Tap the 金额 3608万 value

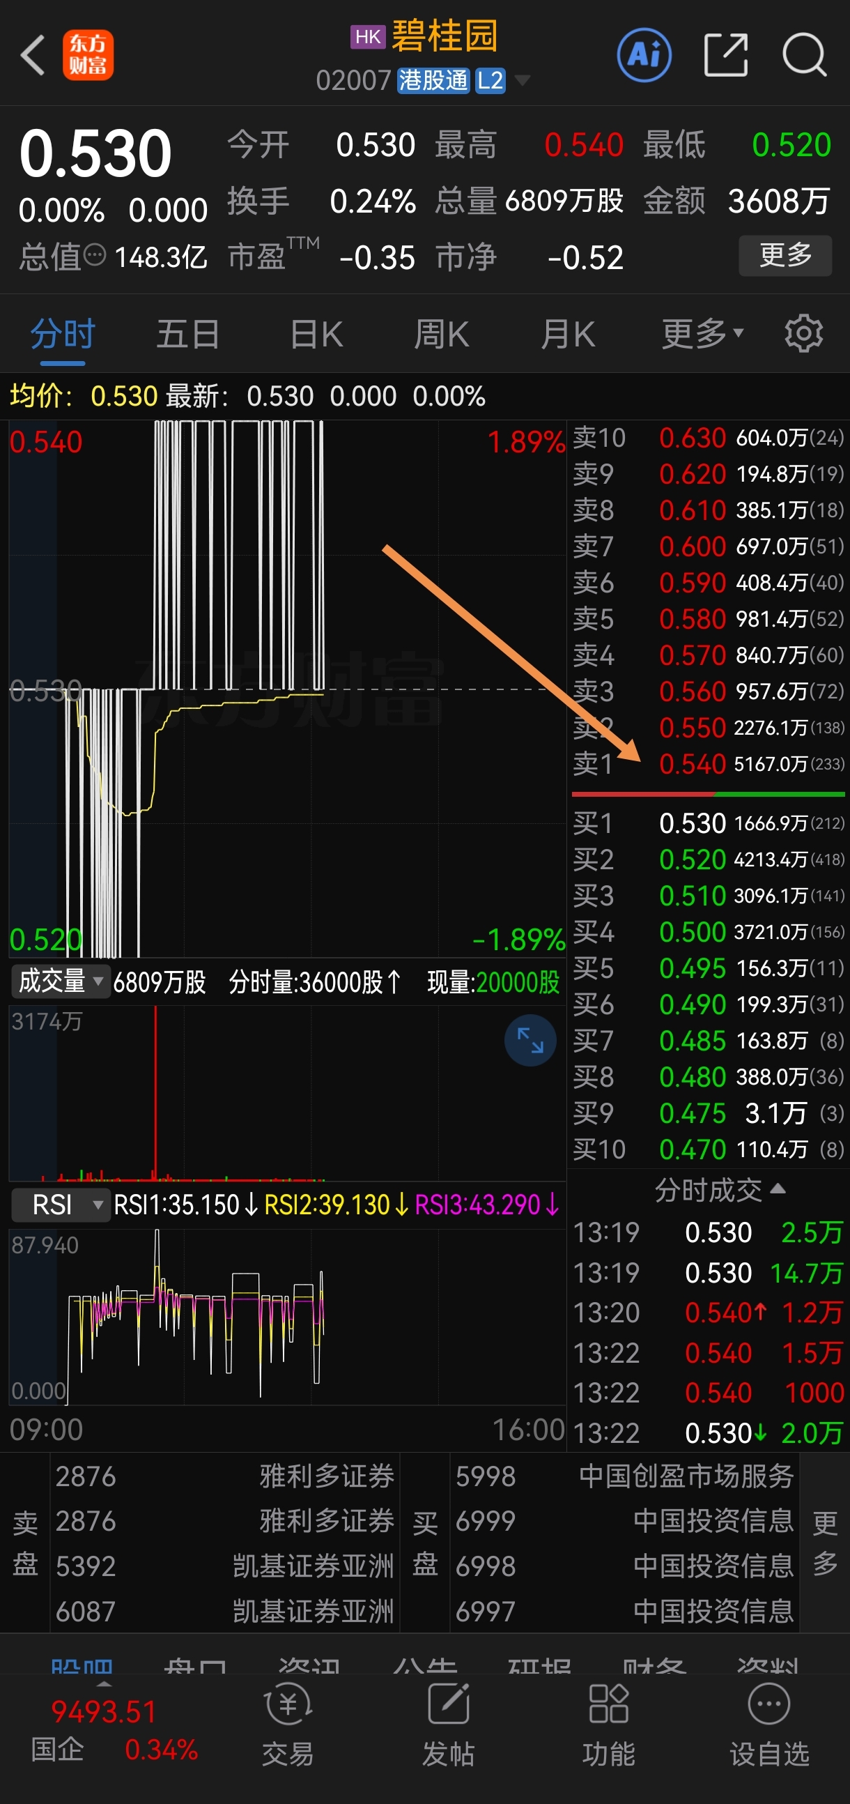[778, 201]
